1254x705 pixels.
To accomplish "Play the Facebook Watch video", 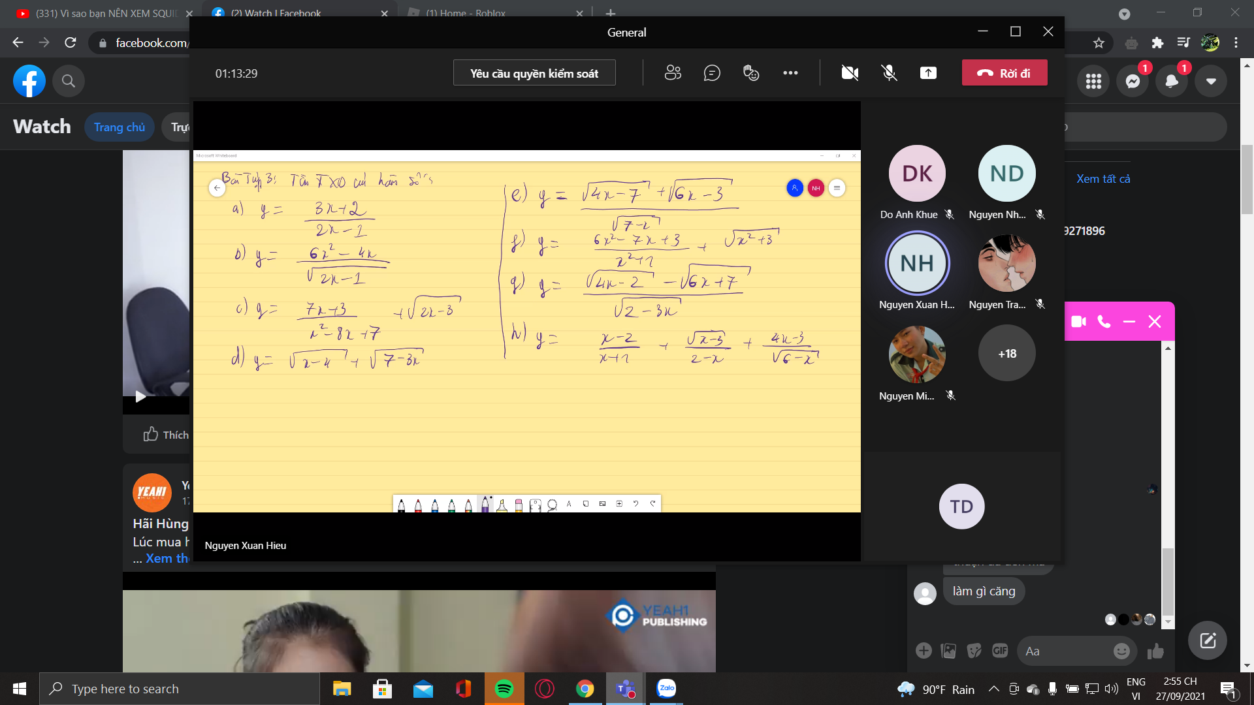I will coord(140,396).
